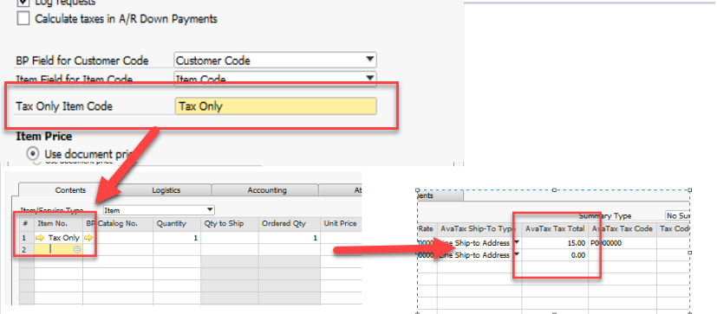Switch to the Logistics tab
The width and height of the screenshot is (717, 314).
point(166,190)
